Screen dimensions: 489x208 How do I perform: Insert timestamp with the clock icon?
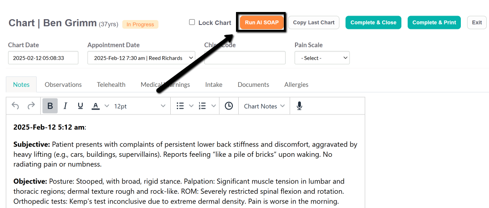(229, 106)
